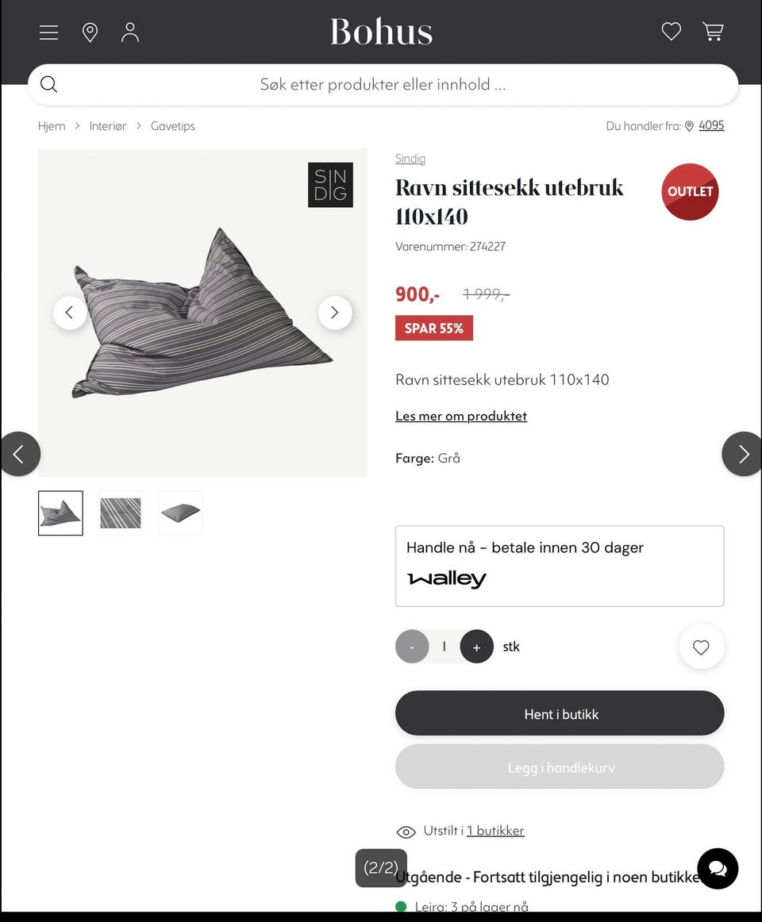This screenshot has width=762, height=922.
Task: Increase quantity with plus button
Action: coord(476,647)
